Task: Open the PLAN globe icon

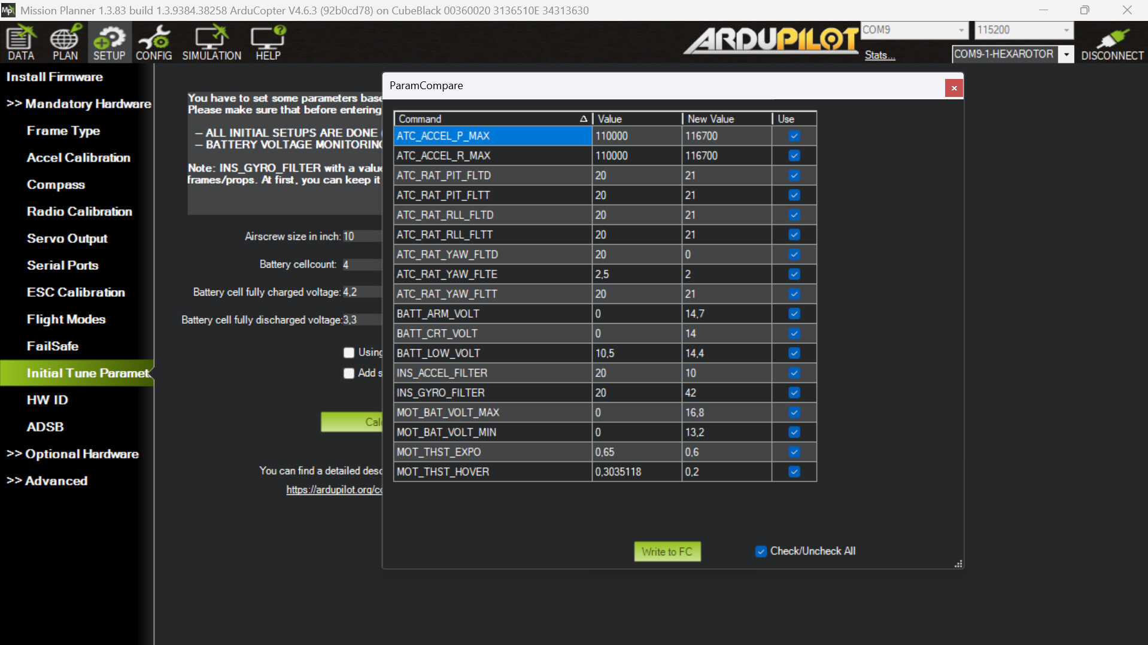Action: (x=65, y=42)
